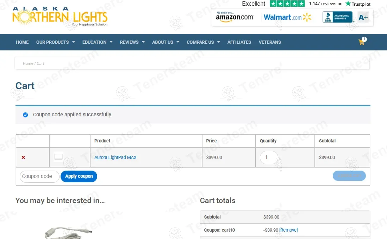Screen dimensions: 387x239
Task: Click the Apply coupon button
Action: pyautogui.click(x=79, y=176)
